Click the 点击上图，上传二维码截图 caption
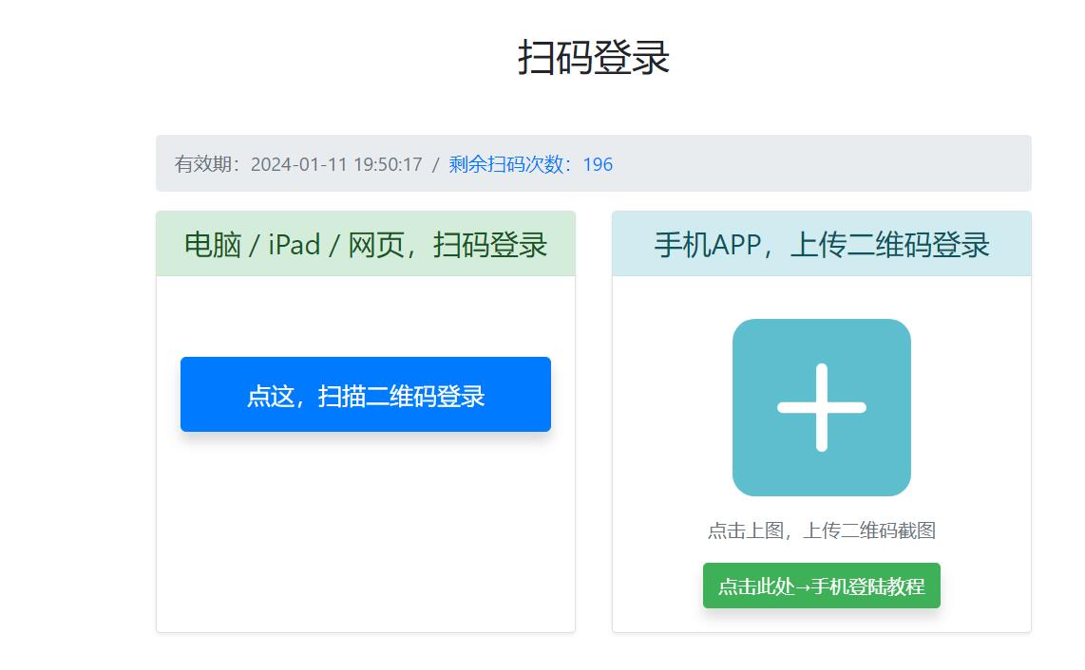The image size is (1085, 670). tap(821, 530)
